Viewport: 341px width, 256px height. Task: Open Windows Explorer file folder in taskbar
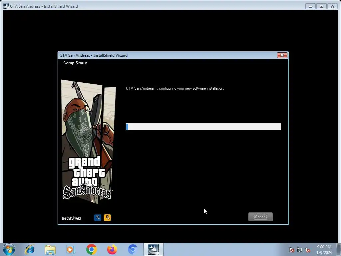pyautogui.click(x=51, y=250)
